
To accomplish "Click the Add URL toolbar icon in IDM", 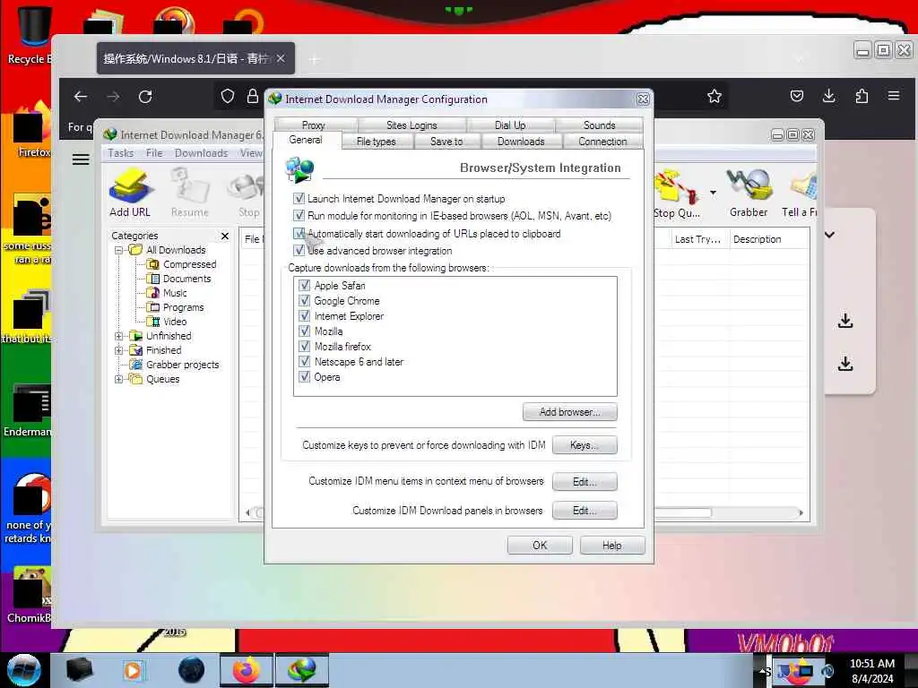I will pos(130,192).
